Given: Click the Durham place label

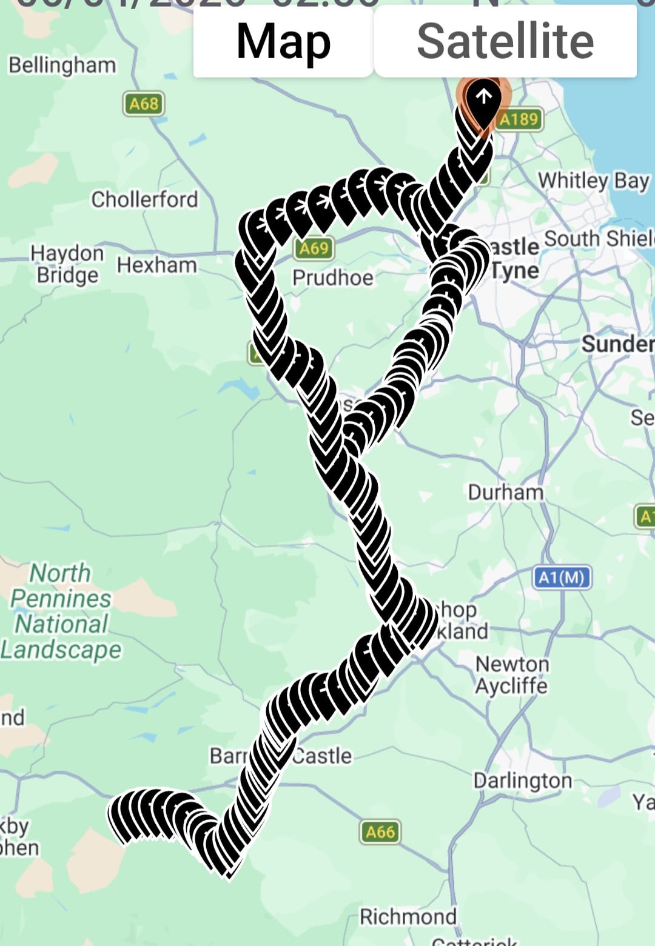Looking at the screenshot, I should point(506,492).
